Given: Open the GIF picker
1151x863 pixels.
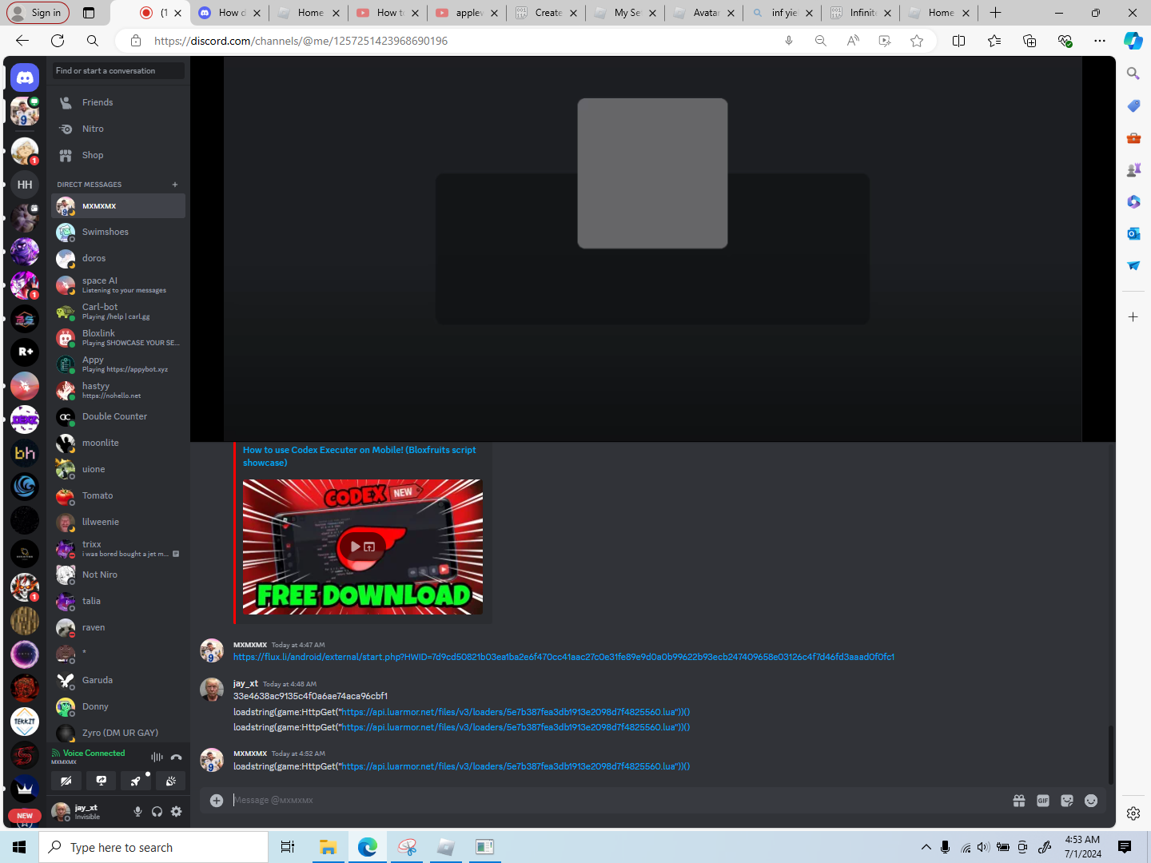Looking at the screenshot, I should click(1043, 801).
